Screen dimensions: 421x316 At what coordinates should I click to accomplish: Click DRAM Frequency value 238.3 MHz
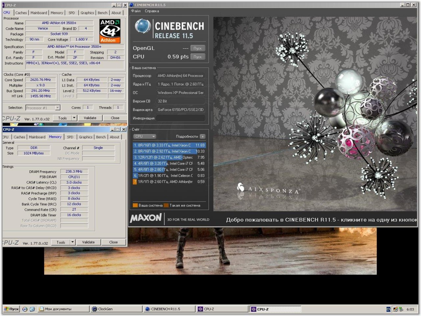click(74, 171)
